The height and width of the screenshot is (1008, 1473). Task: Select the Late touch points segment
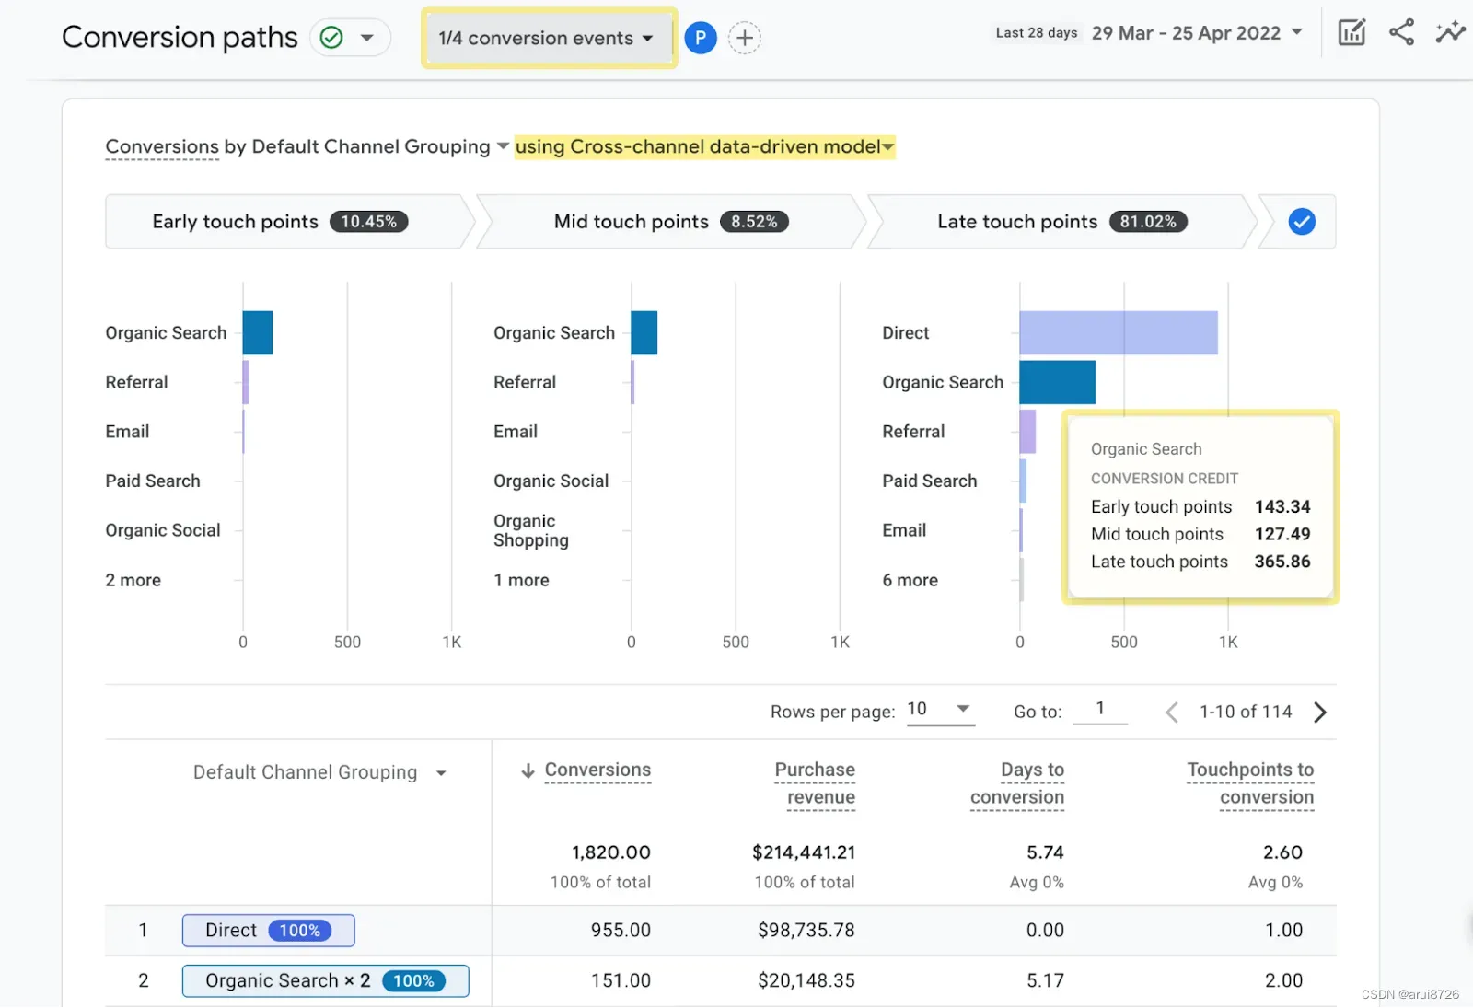tap(1061, 222)
